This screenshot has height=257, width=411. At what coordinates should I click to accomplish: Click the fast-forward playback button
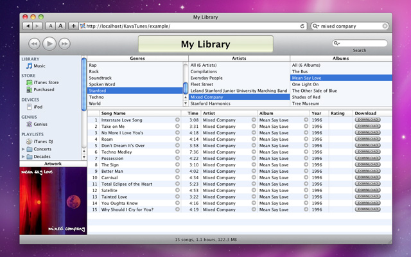pos(64,44)
